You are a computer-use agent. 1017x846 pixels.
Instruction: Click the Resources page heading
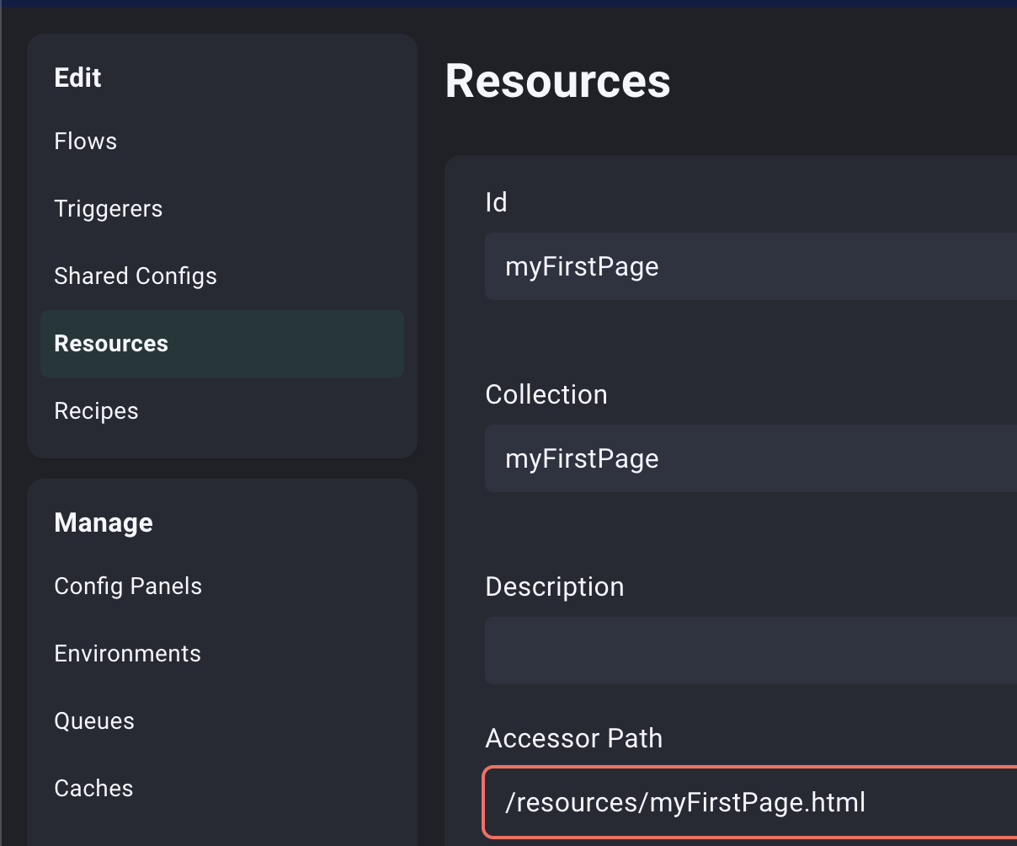[x=557, y=81]
